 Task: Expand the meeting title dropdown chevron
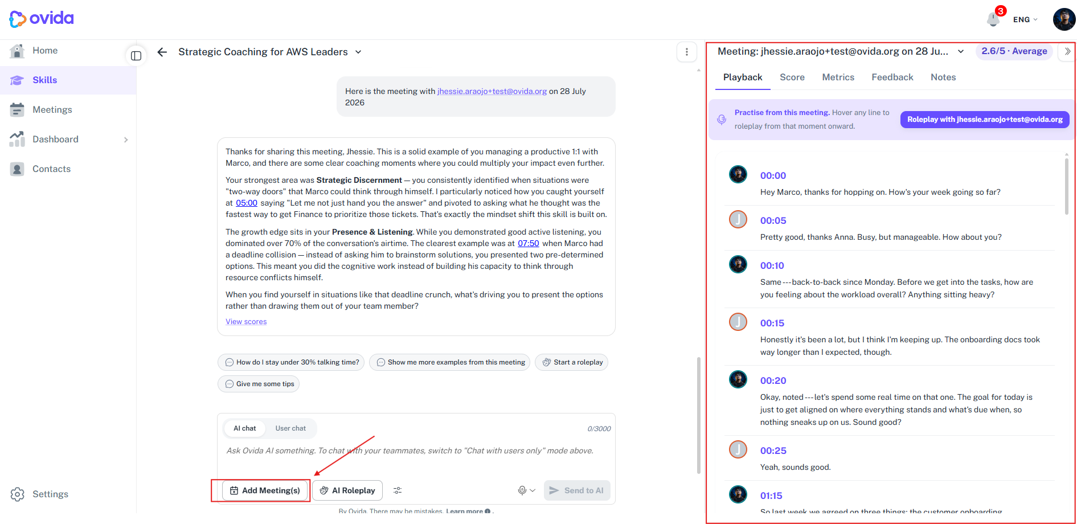[961, 51]
